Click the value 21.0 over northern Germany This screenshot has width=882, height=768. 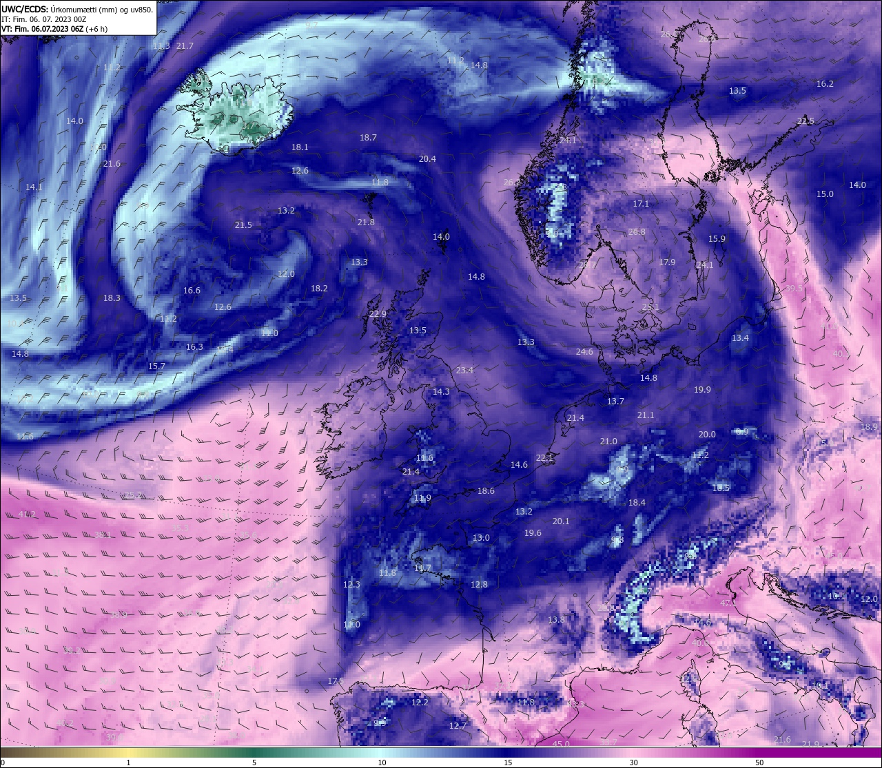[x=608, y=442]
